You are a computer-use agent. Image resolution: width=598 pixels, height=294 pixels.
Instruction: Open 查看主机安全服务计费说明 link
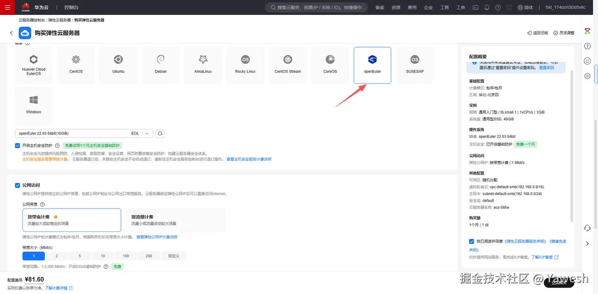click(x=249, y=159)
